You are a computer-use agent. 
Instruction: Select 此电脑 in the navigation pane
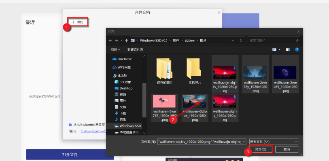pyautogui.click(x=120, y=75)
